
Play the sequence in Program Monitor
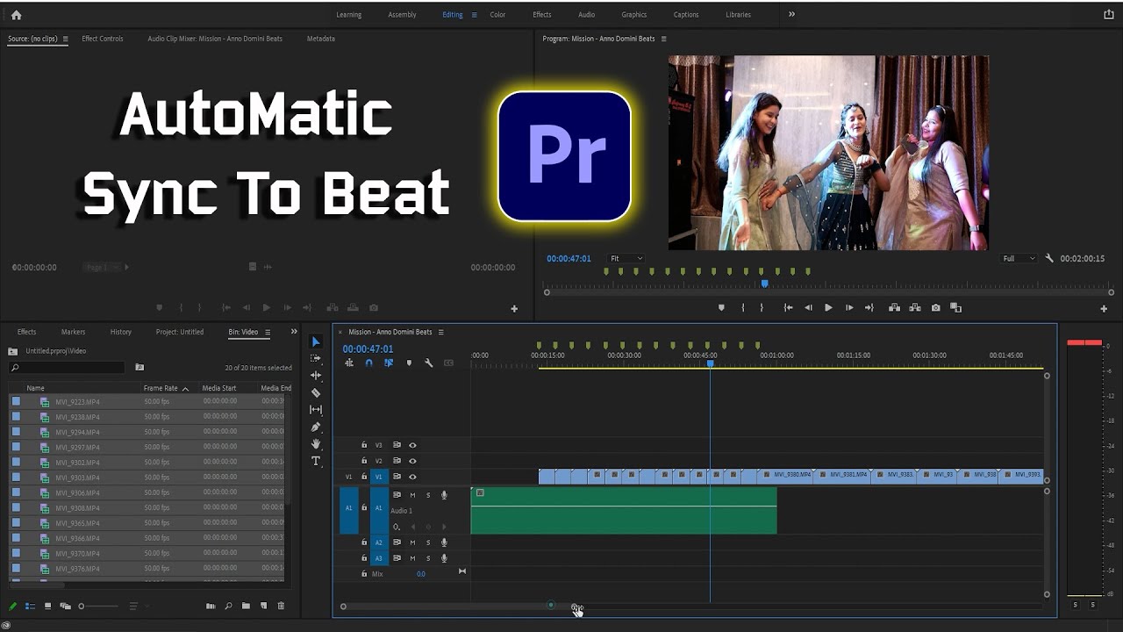[828, 308]
